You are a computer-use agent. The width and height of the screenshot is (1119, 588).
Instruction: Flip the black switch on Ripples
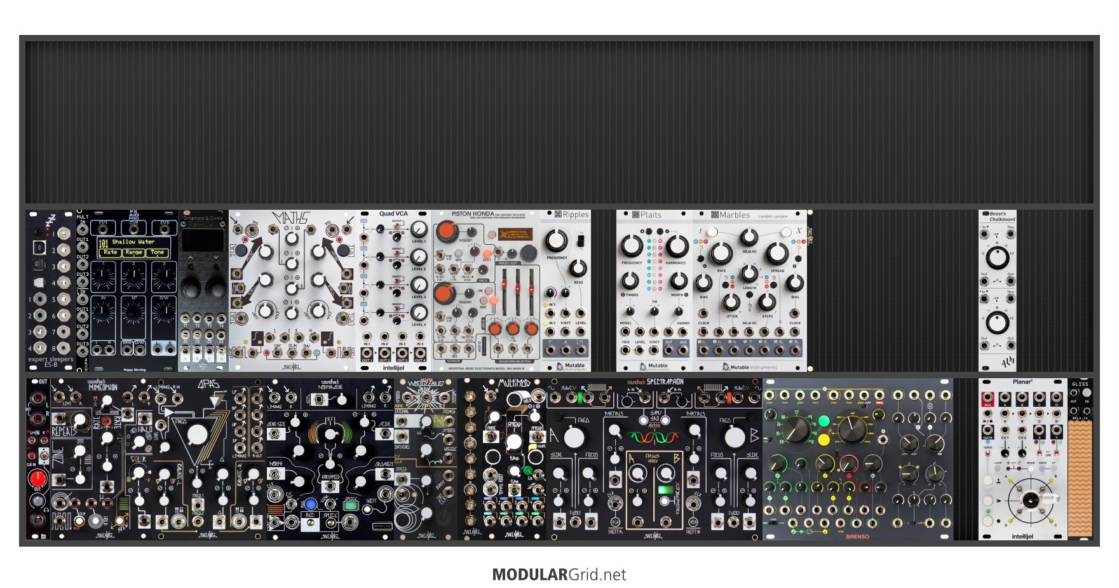coord(580,241)
